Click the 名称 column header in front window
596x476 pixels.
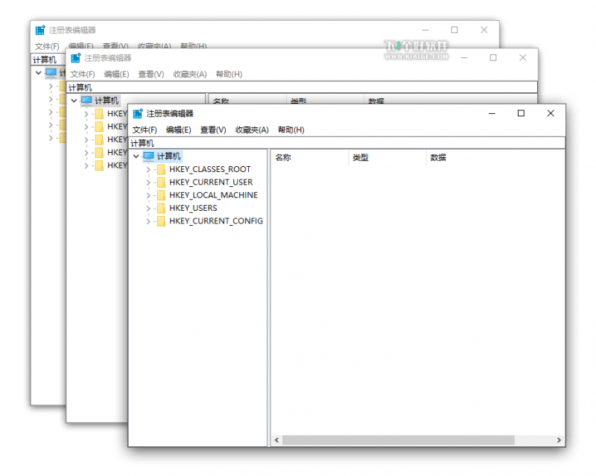[x=310, y=157]
